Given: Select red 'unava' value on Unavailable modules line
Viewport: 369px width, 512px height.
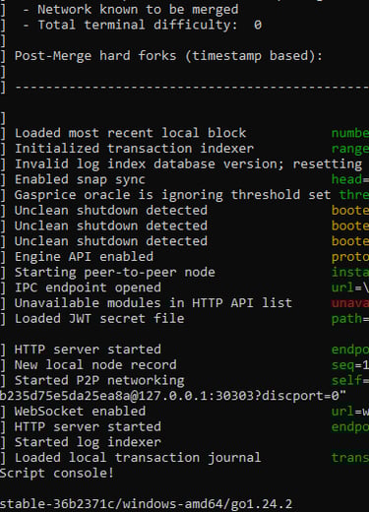Looking at the screenshot, I should tap(350, 303).
